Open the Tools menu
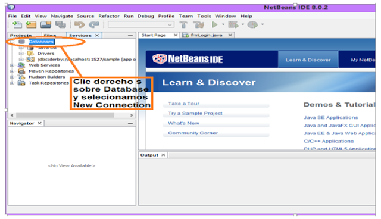The height and width of the screenshot is (219, 381). 204,16
